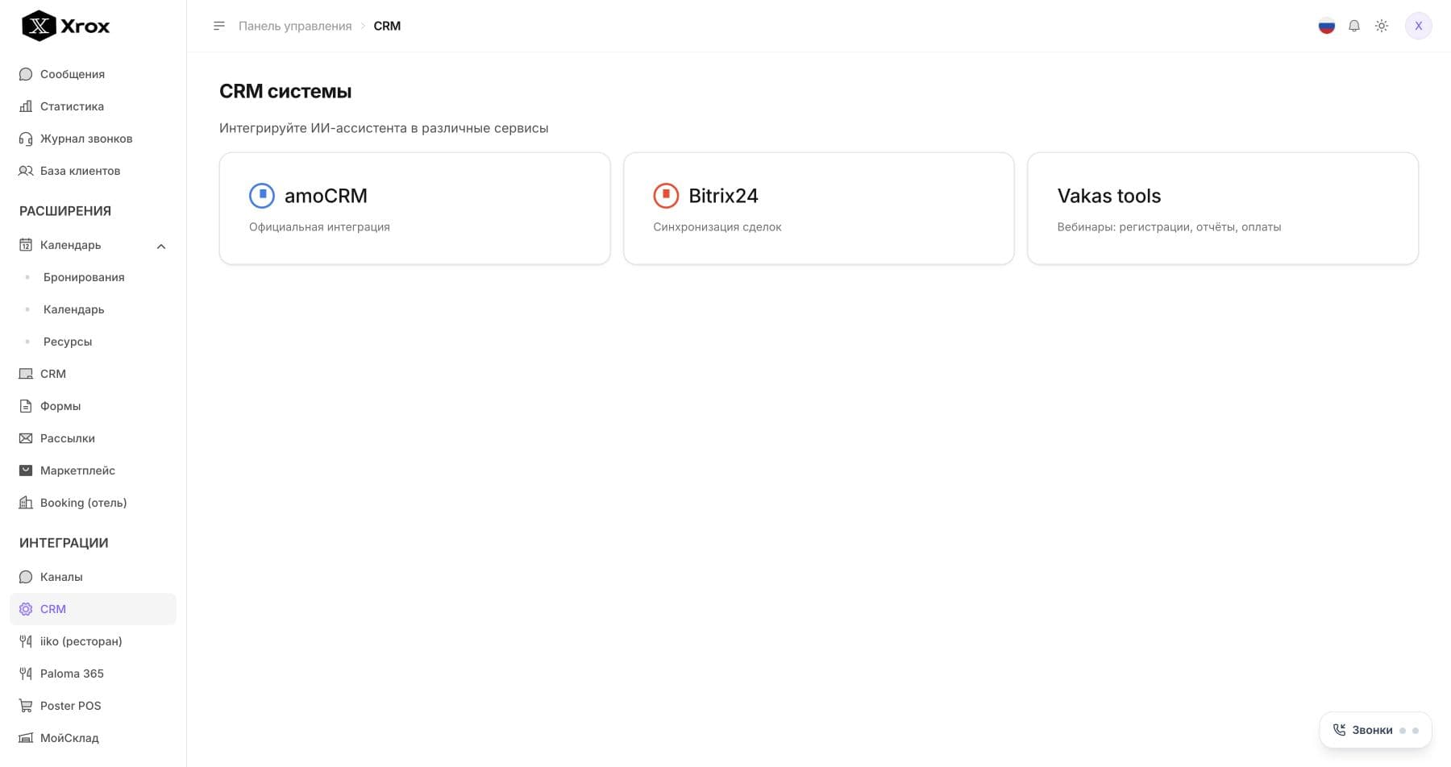Click the Poster POS cart icon
This screenshot has width=1451, height=767.
[x=26, y=706]
